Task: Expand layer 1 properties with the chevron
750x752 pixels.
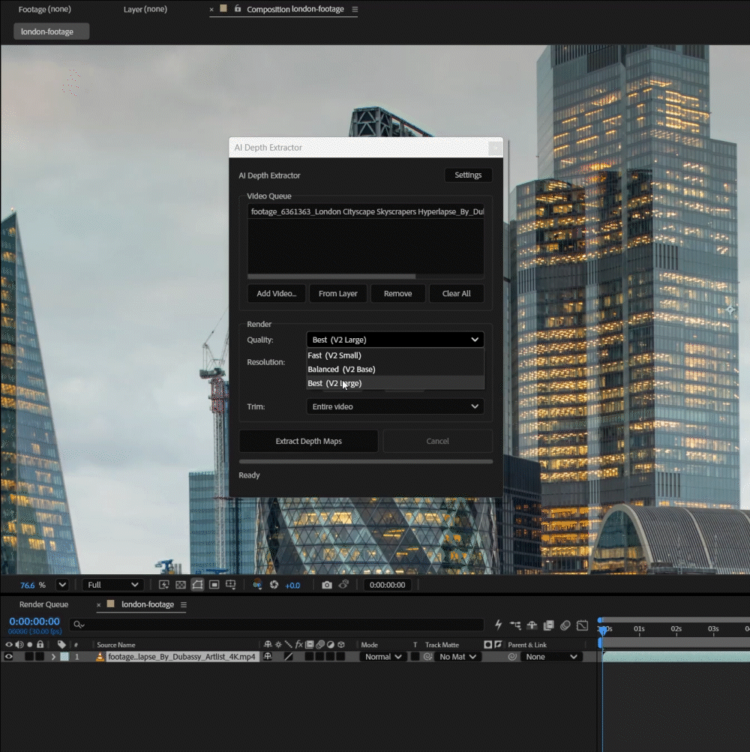Action: 53,657
